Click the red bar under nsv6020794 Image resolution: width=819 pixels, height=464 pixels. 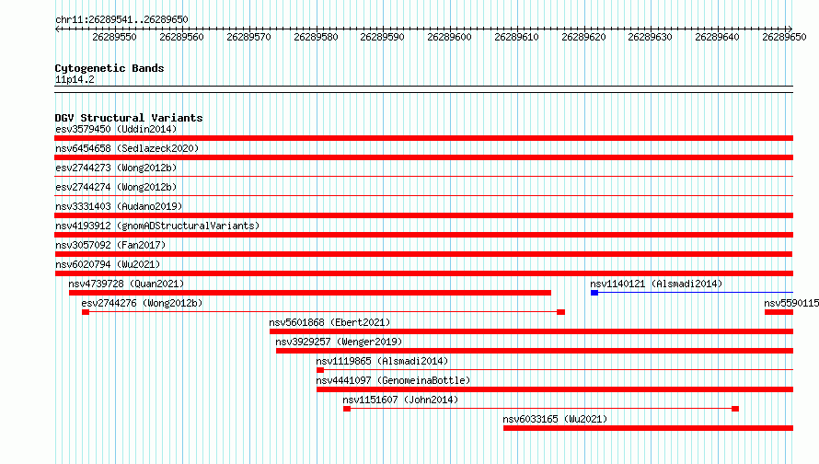(423, 273)
